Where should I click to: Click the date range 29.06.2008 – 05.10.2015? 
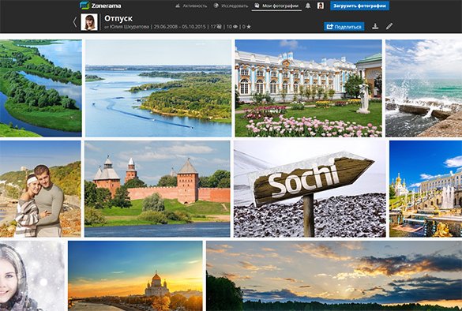click(x=179, y=27)
